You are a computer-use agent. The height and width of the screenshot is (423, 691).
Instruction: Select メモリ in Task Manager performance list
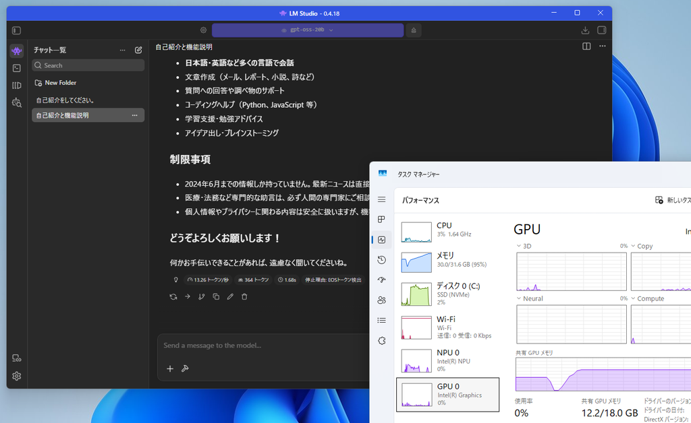[x=448, y=261]
